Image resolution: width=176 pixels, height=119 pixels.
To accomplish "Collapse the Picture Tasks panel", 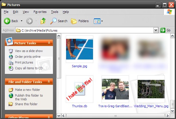I will point(49,43).
